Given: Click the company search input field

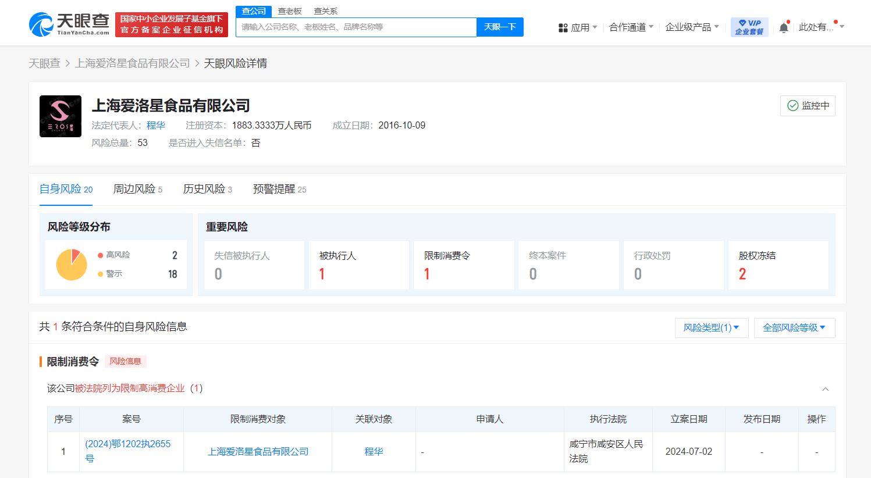Looking at the screenshot, I should click(x=356, y=27).
